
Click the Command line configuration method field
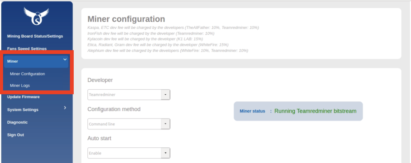point(124,124)
